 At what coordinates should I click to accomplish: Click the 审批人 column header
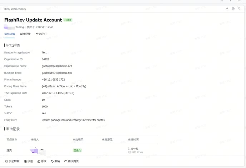35,140
